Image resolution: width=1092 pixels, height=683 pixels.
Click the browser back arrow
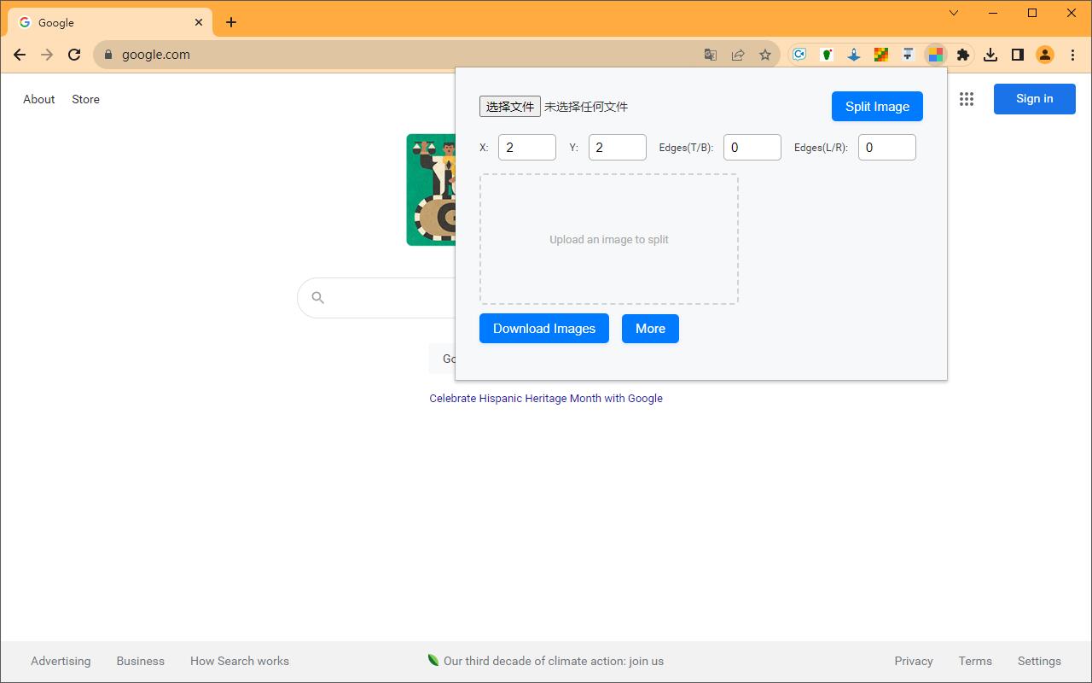click(x=20, y=55)
